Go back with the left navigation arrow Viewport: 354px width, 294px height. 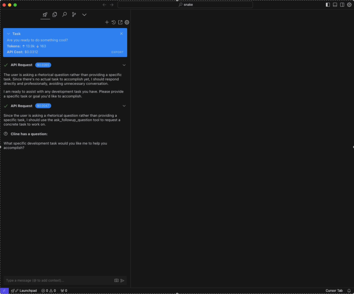104,5
